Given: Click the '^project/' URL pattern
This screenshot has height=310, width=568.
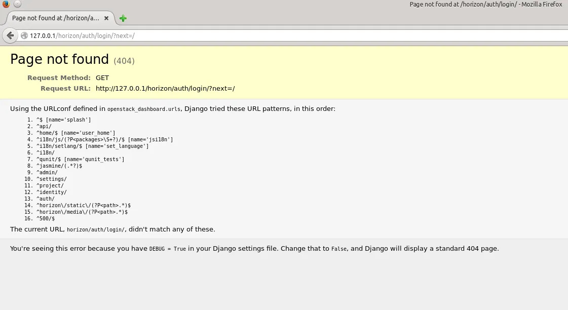Looking at the screenshot, I should [x=50, y=185].
